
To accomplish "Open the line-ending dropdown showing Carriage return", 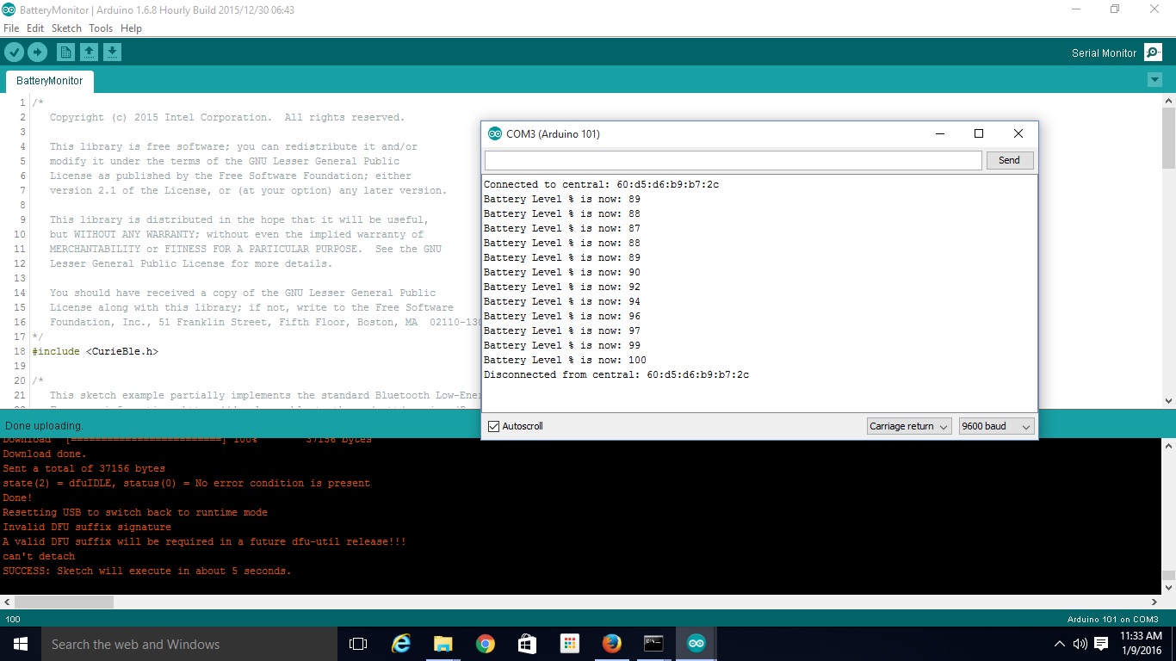I will (x=908, y=426).
